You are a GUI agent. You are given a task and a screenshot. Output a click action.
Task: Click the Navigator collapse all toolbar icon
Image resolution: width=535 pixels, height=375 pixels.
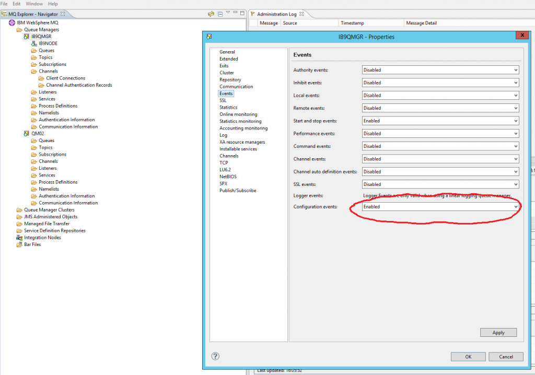click(x=220, y=14)
